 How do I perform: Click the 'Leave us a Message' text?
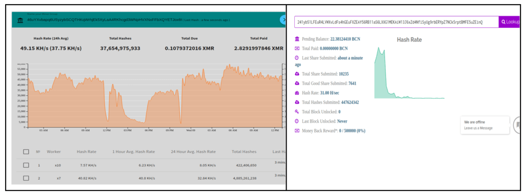pyautogui.click(x=478, y=128)
